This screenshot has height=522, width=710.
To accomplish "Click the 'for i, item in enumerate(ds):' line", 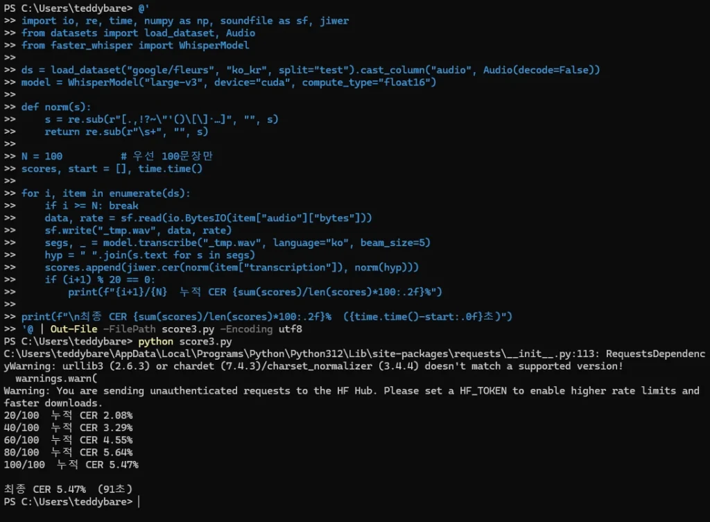I will click(x=105, y=193).
